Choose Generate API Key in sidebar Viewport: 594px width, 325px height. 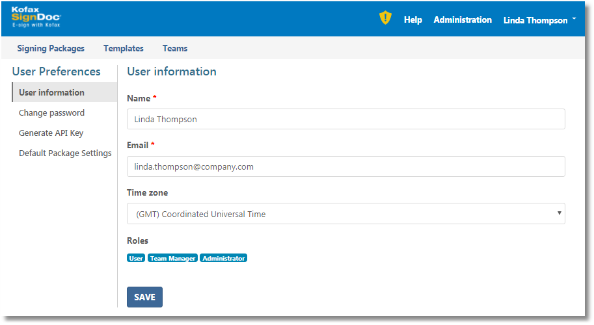click(51, 133)
